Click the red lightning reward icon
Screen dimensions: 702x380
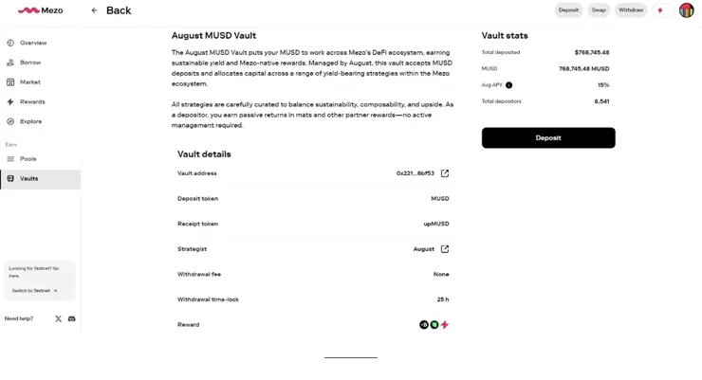pyautogui.click(x=445, y=325)
